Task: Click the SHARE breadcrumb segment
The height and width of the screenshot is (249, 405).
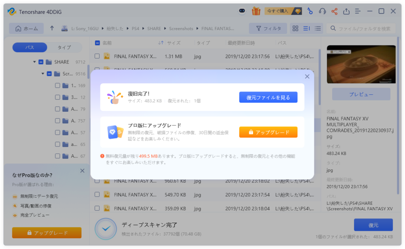Action: click(154, 29)
